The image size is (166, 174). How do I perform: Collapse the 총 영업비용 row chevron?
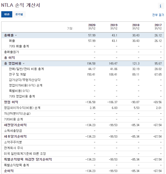(23, 64)
